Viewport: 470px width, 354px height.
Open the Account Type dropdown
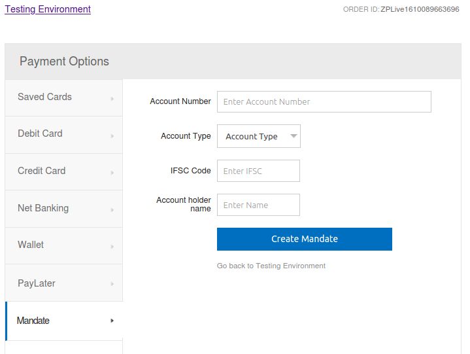pos(252,136)
